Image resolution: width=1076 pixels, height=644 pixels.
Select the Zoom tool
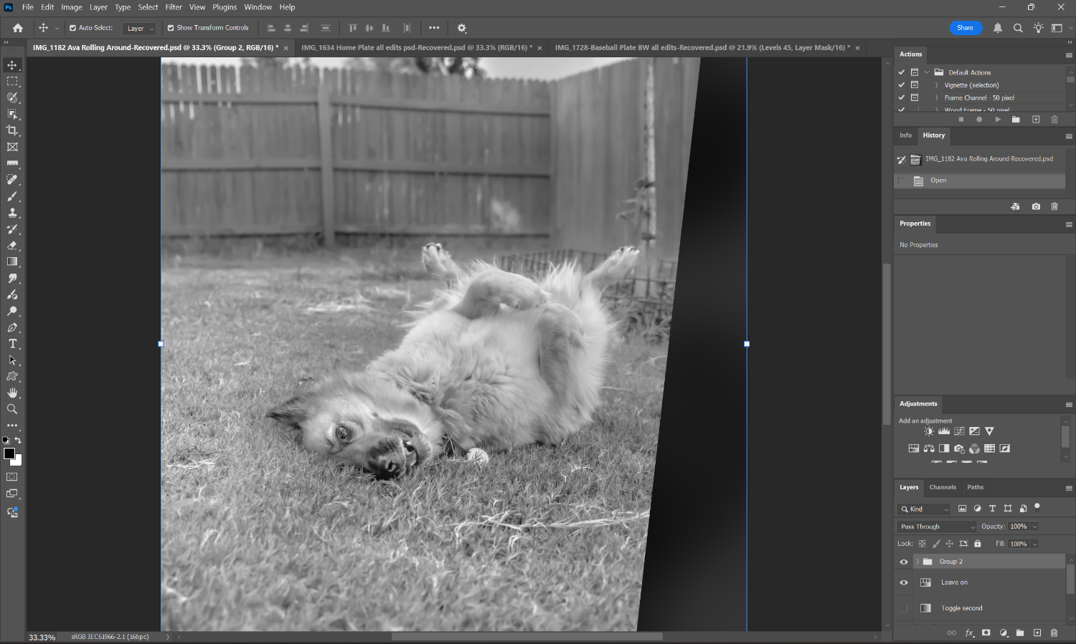[12, 409]
